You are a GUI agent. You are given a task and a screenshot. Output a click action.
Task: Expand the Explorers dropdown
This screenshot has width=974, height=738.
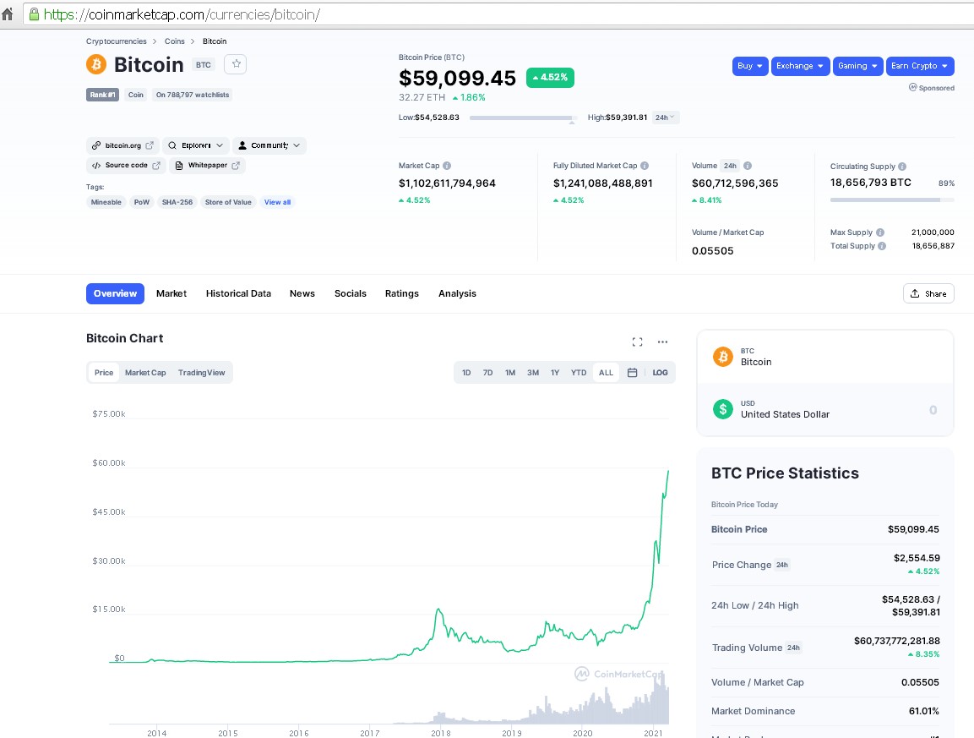(196, 145)
